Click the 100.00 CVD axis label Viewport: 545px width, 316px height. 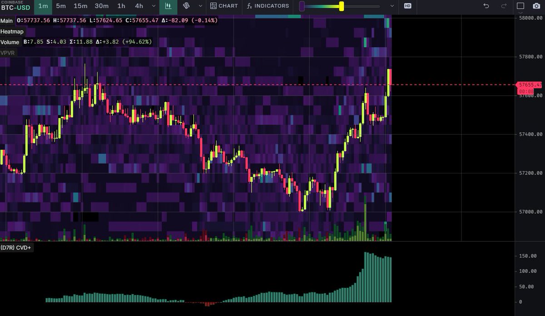[x=528, y=272]
